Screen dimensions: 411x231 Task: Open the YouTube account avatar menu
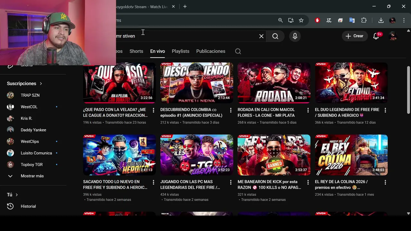click(393, 36)
